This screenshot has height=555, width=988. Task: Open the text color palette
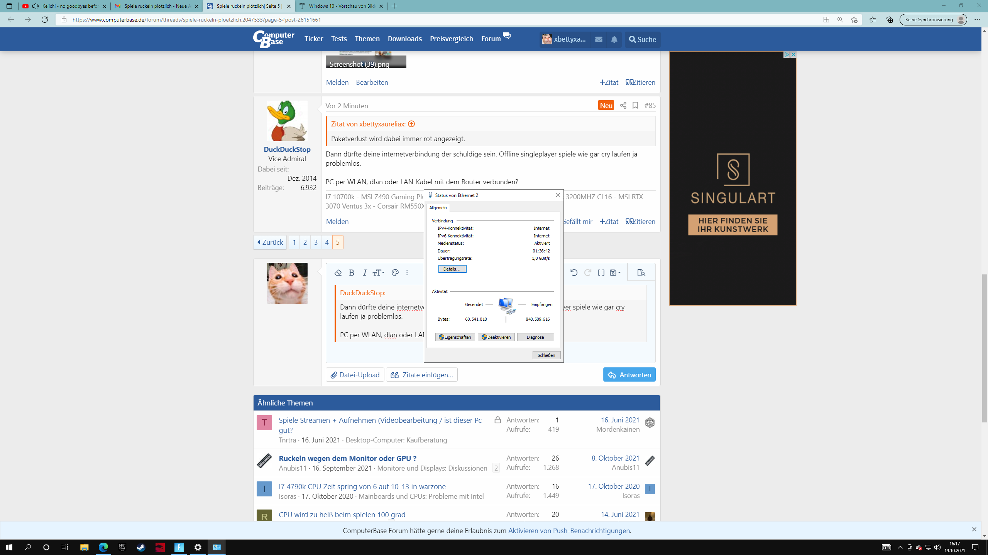coord(395,272)
